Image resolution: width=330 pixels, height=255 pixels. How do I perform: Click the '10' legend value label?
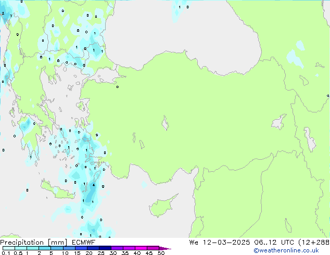pyautogui.click(x=65, y=253)
